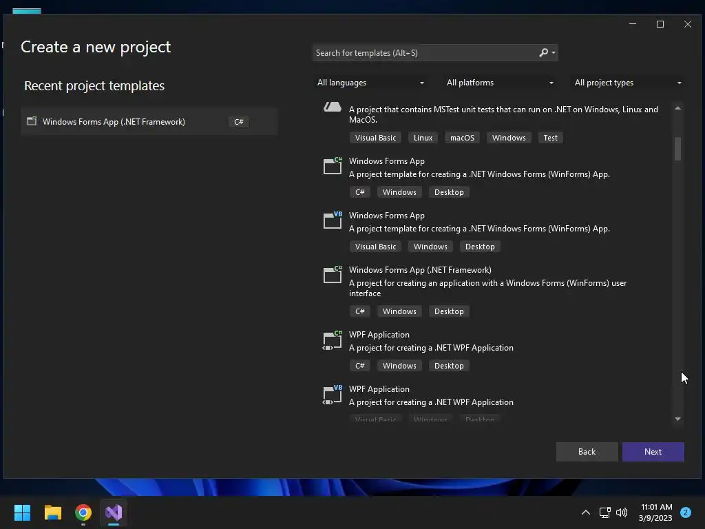Screen dimensions: 705x529
Task: Open the notification center badge
Action: [686, 512]
